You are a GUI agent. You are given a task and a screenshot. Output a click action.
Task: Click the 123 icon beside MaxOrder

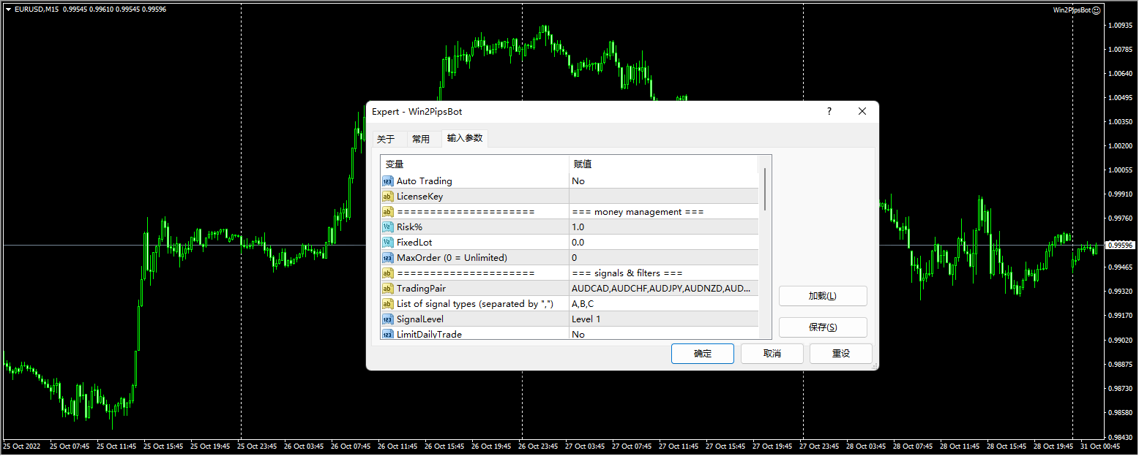click(388, 257)
